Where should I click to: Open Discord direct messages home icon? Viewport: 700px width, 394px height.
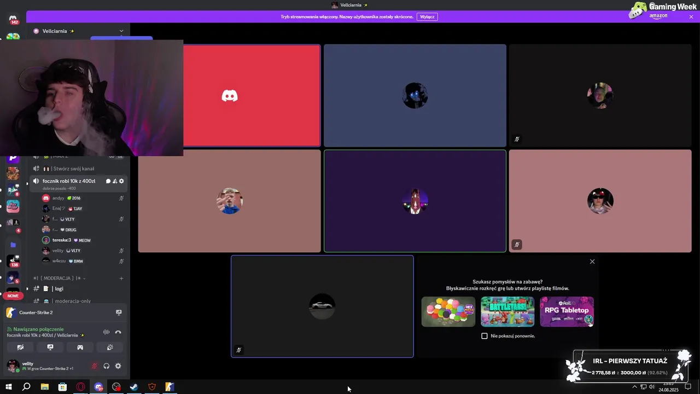[13, 19]
